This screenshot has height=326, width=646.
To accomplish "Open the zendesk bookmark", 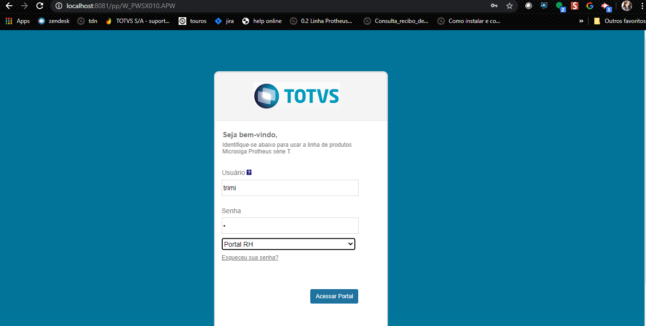I will coord(54,21).
